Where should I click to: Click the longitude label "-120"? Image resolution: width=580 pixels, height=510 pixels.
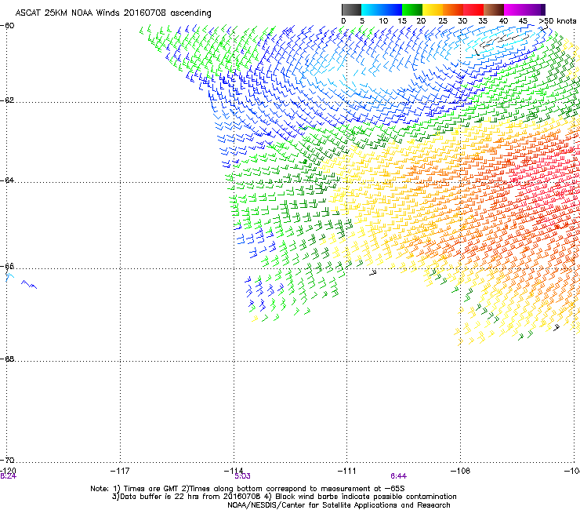click(8, 471)
